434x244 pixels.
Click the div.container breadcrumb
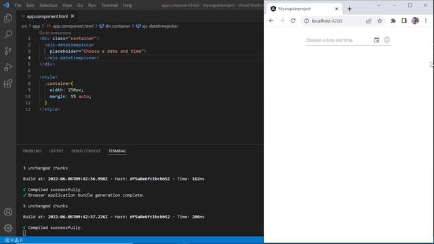[x=117, y=26]
